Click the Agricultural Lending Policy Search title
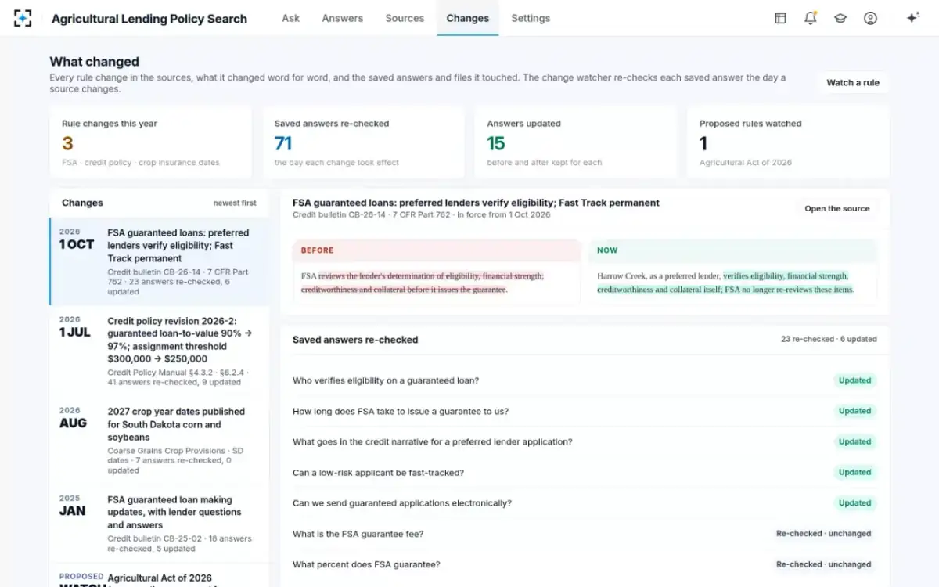Screen dimensions: 939x587 (x=149, y=19)
